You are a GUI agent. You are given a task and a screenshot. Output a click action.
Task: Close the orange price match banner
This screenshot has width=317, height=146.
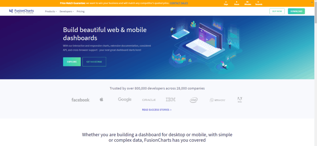312,2
